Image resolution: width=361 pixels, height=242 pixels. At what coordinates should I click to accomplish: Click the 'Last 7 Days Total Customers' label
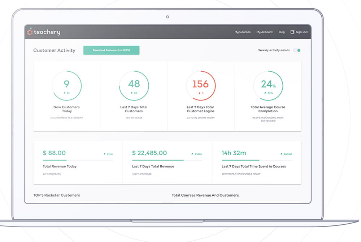click(x=134, y=109)
